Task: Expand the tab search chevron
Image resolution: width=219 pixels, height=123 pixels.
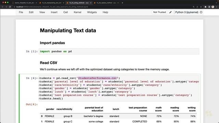Action: [x=217, y=3]
